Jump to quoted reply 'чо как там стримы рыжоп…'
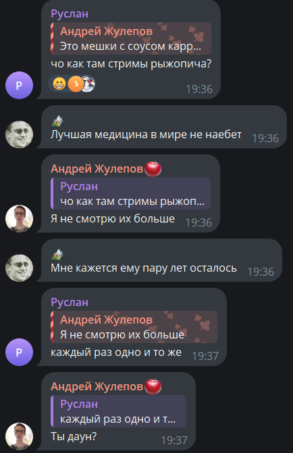 click(130, 193)
